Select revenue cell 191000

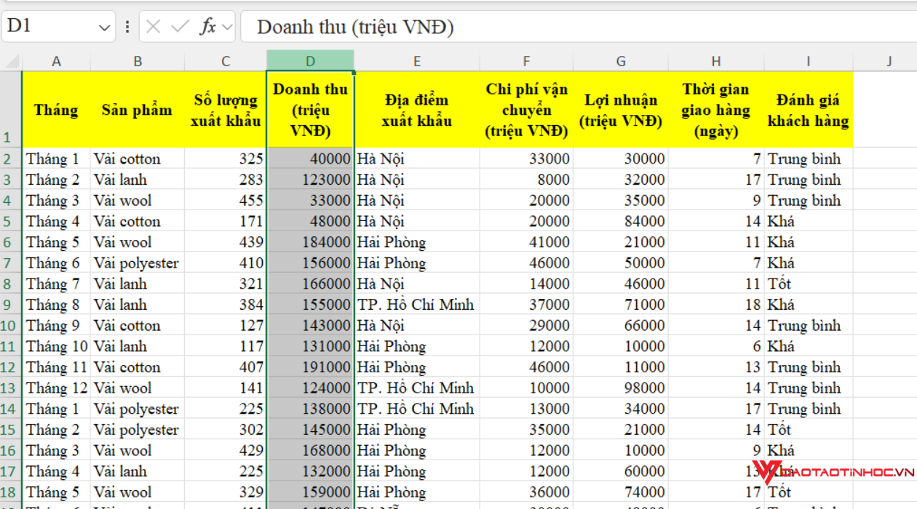coord(311,367)
